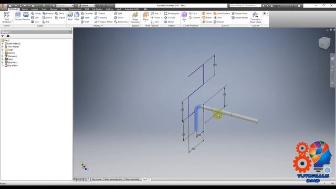Screen dimensions: 336x189
Task: Apply a Decal
Action: click(59, 14)
